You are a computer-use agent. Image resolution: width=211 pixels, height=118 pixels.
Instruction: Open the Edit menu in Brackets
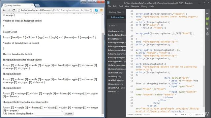coord(115,6)
